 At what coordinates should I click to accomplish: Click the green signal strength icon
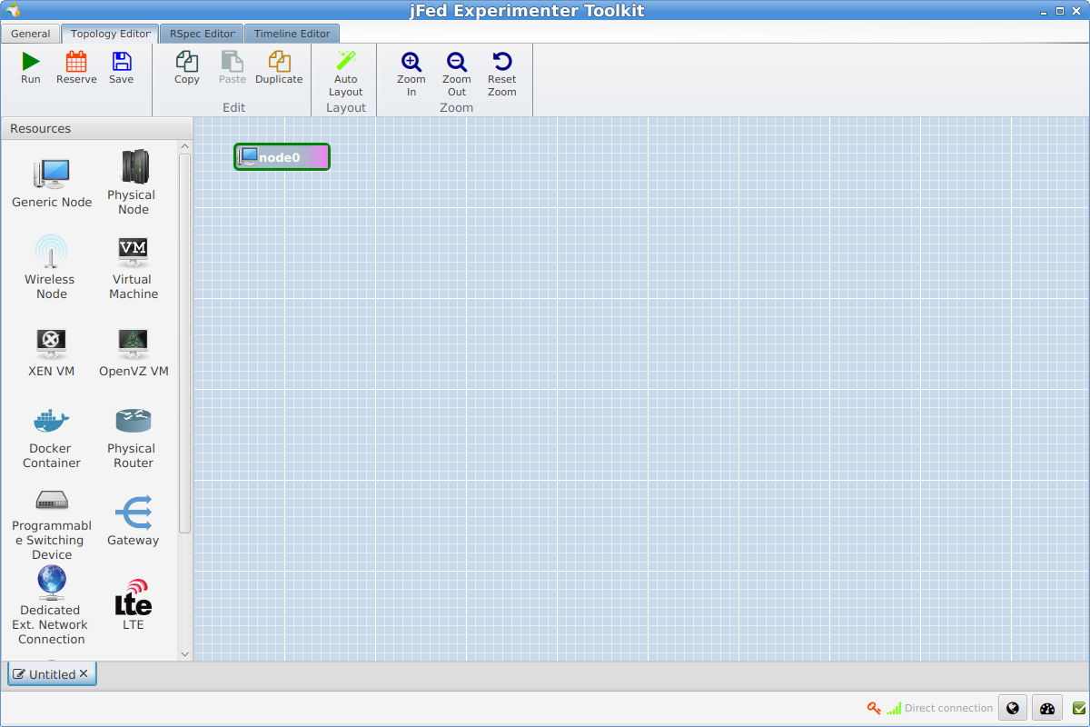pos(894,708)
